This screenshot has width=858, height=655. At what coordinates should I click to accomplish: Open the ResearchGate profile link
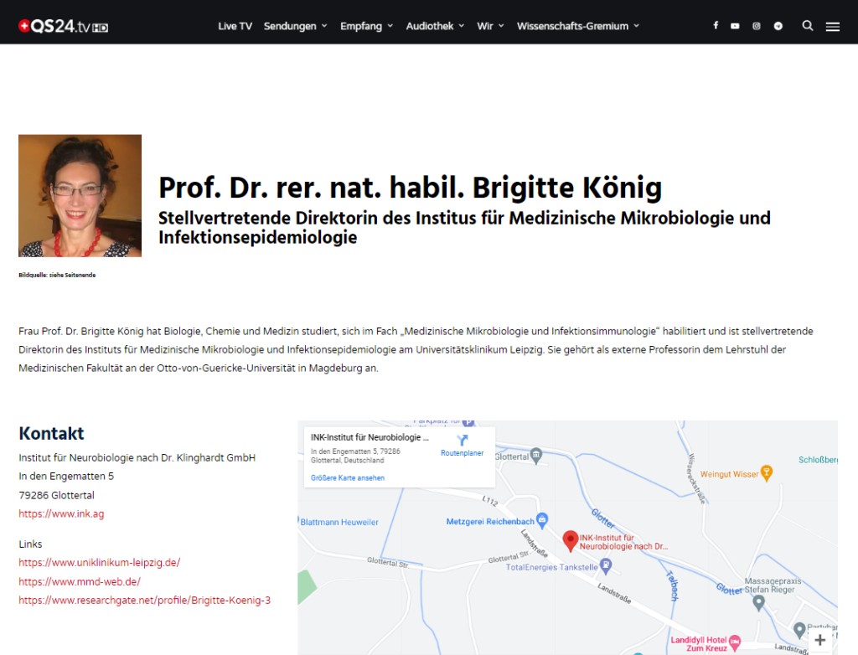pyautogui.click(x=144, y=600)
